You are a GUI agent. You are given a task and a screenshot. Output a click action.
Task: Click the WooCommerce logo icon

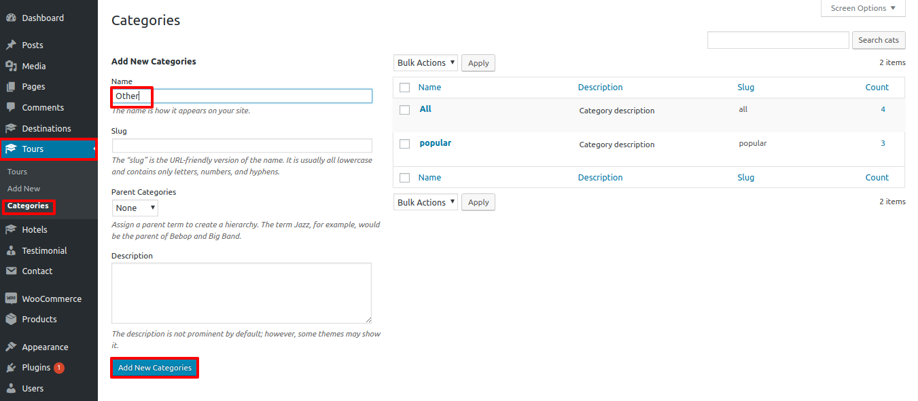pyautogui.click(x=11, y=299)
